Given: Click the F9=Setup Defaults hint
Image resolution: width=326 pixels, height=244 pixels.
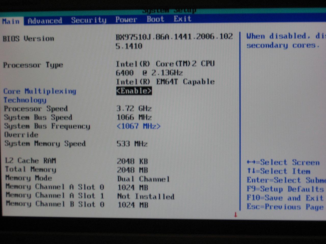Looking at the screenshot, I should pos(285,189).
